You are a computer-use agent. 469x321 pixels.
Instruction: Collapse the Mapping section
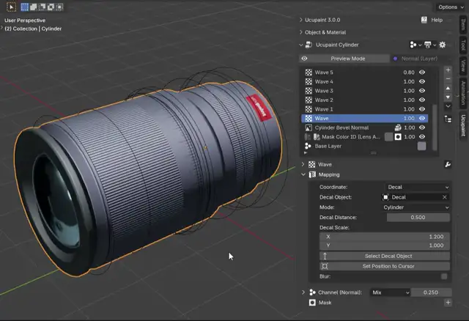(303, 174)
